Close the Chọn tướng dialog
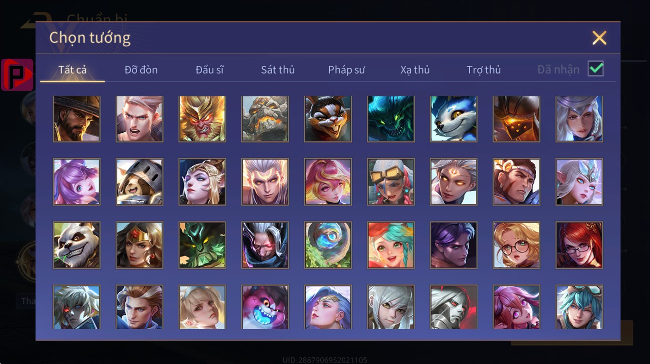The width and height of the screenshot is (650, 364). click(599, 38)
